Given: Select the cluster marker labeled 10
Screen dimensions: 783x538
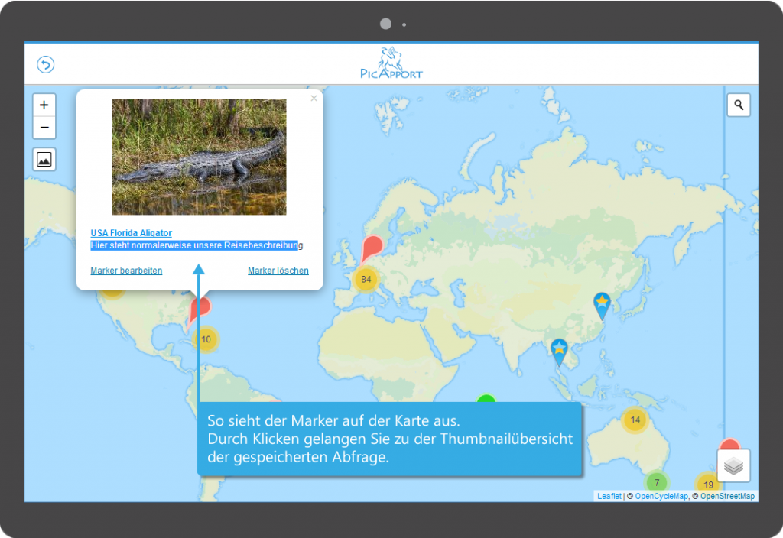Looking at the screenshot, I should (x=206, y=339).
